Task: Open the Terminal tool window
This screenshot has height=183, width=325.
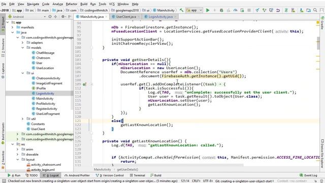Action: coord(138,175)
